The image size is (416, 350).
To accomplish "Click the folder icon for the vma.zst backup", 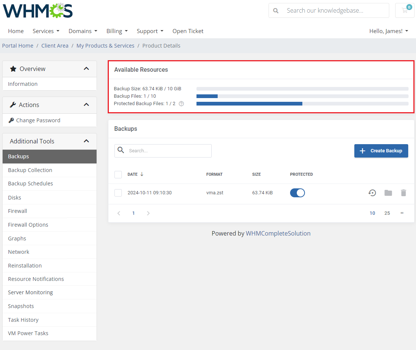I will pos(388,193).
